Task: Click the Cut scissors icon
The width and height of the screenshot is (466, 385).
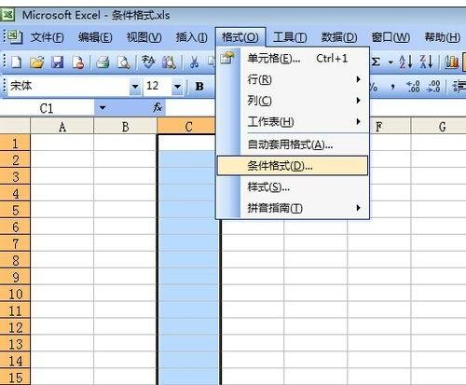Action: 194,62
